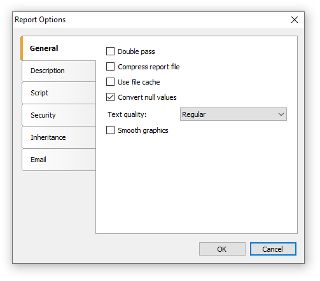Go to the Security tab

pos(59,115)
